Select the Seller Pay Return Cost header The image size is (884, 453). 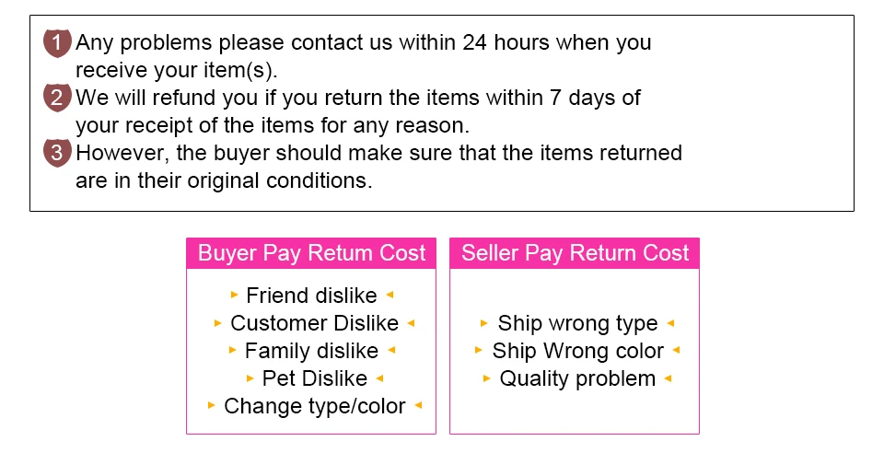coord(575,253)
